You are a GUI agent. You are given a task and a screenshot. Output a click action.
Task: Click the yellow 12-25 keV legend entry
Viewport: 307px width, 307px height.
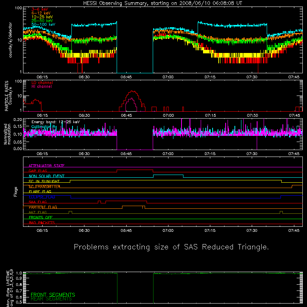[x=42, y=17]
